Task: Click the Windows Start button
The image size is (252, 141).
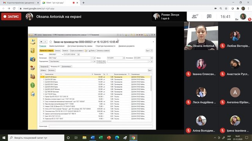Action: point(4,138)
